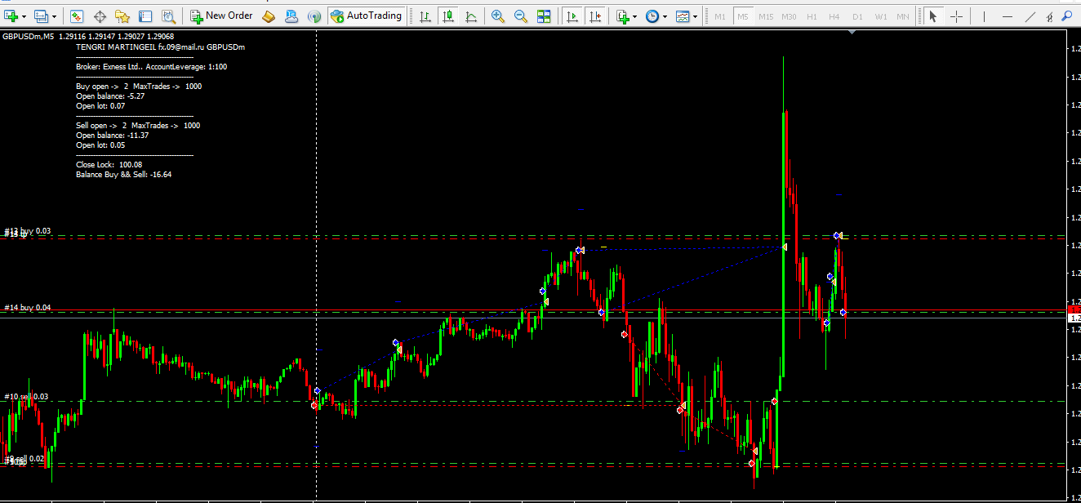Screen dimensions: 1081x503
Task: Open the Templates icon
Action: [x=683, y=16]
